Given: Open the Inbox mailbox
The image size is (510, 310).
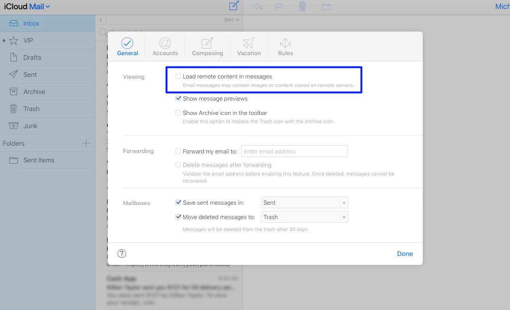Looking at the screenshot, I should 47,23.
